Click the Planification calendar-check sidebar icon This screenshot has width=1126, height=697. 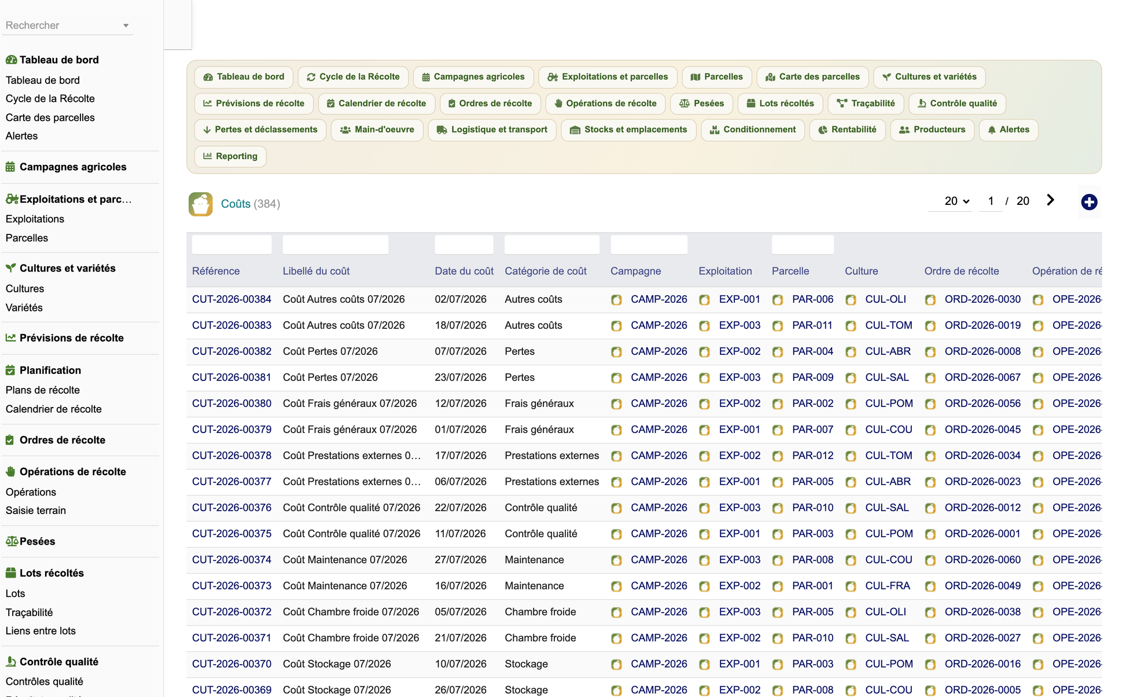point(10,370)
